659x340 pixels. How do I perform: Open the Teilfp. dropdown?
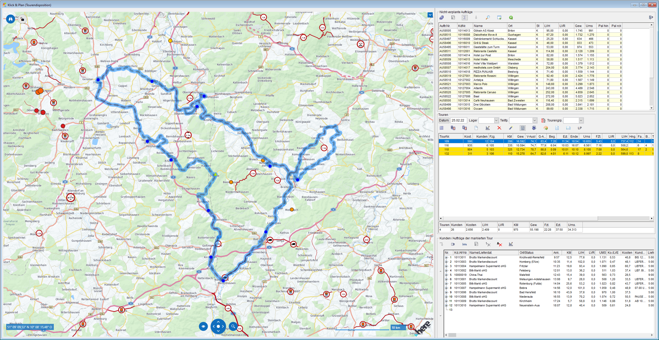535,120
